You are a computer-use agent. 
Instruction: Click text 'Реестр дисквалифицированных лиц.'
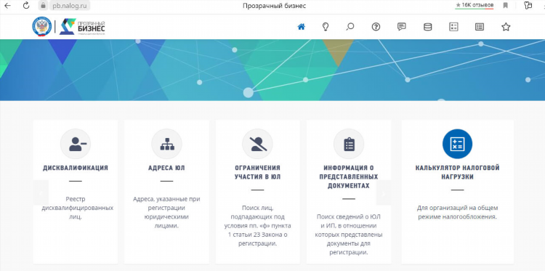tap(78, 208)
